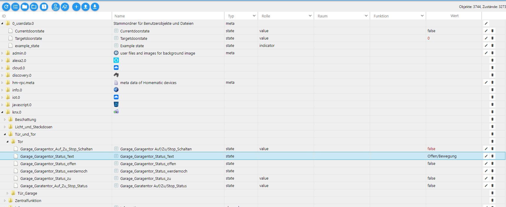Click the Wert column header

(454, 16)
